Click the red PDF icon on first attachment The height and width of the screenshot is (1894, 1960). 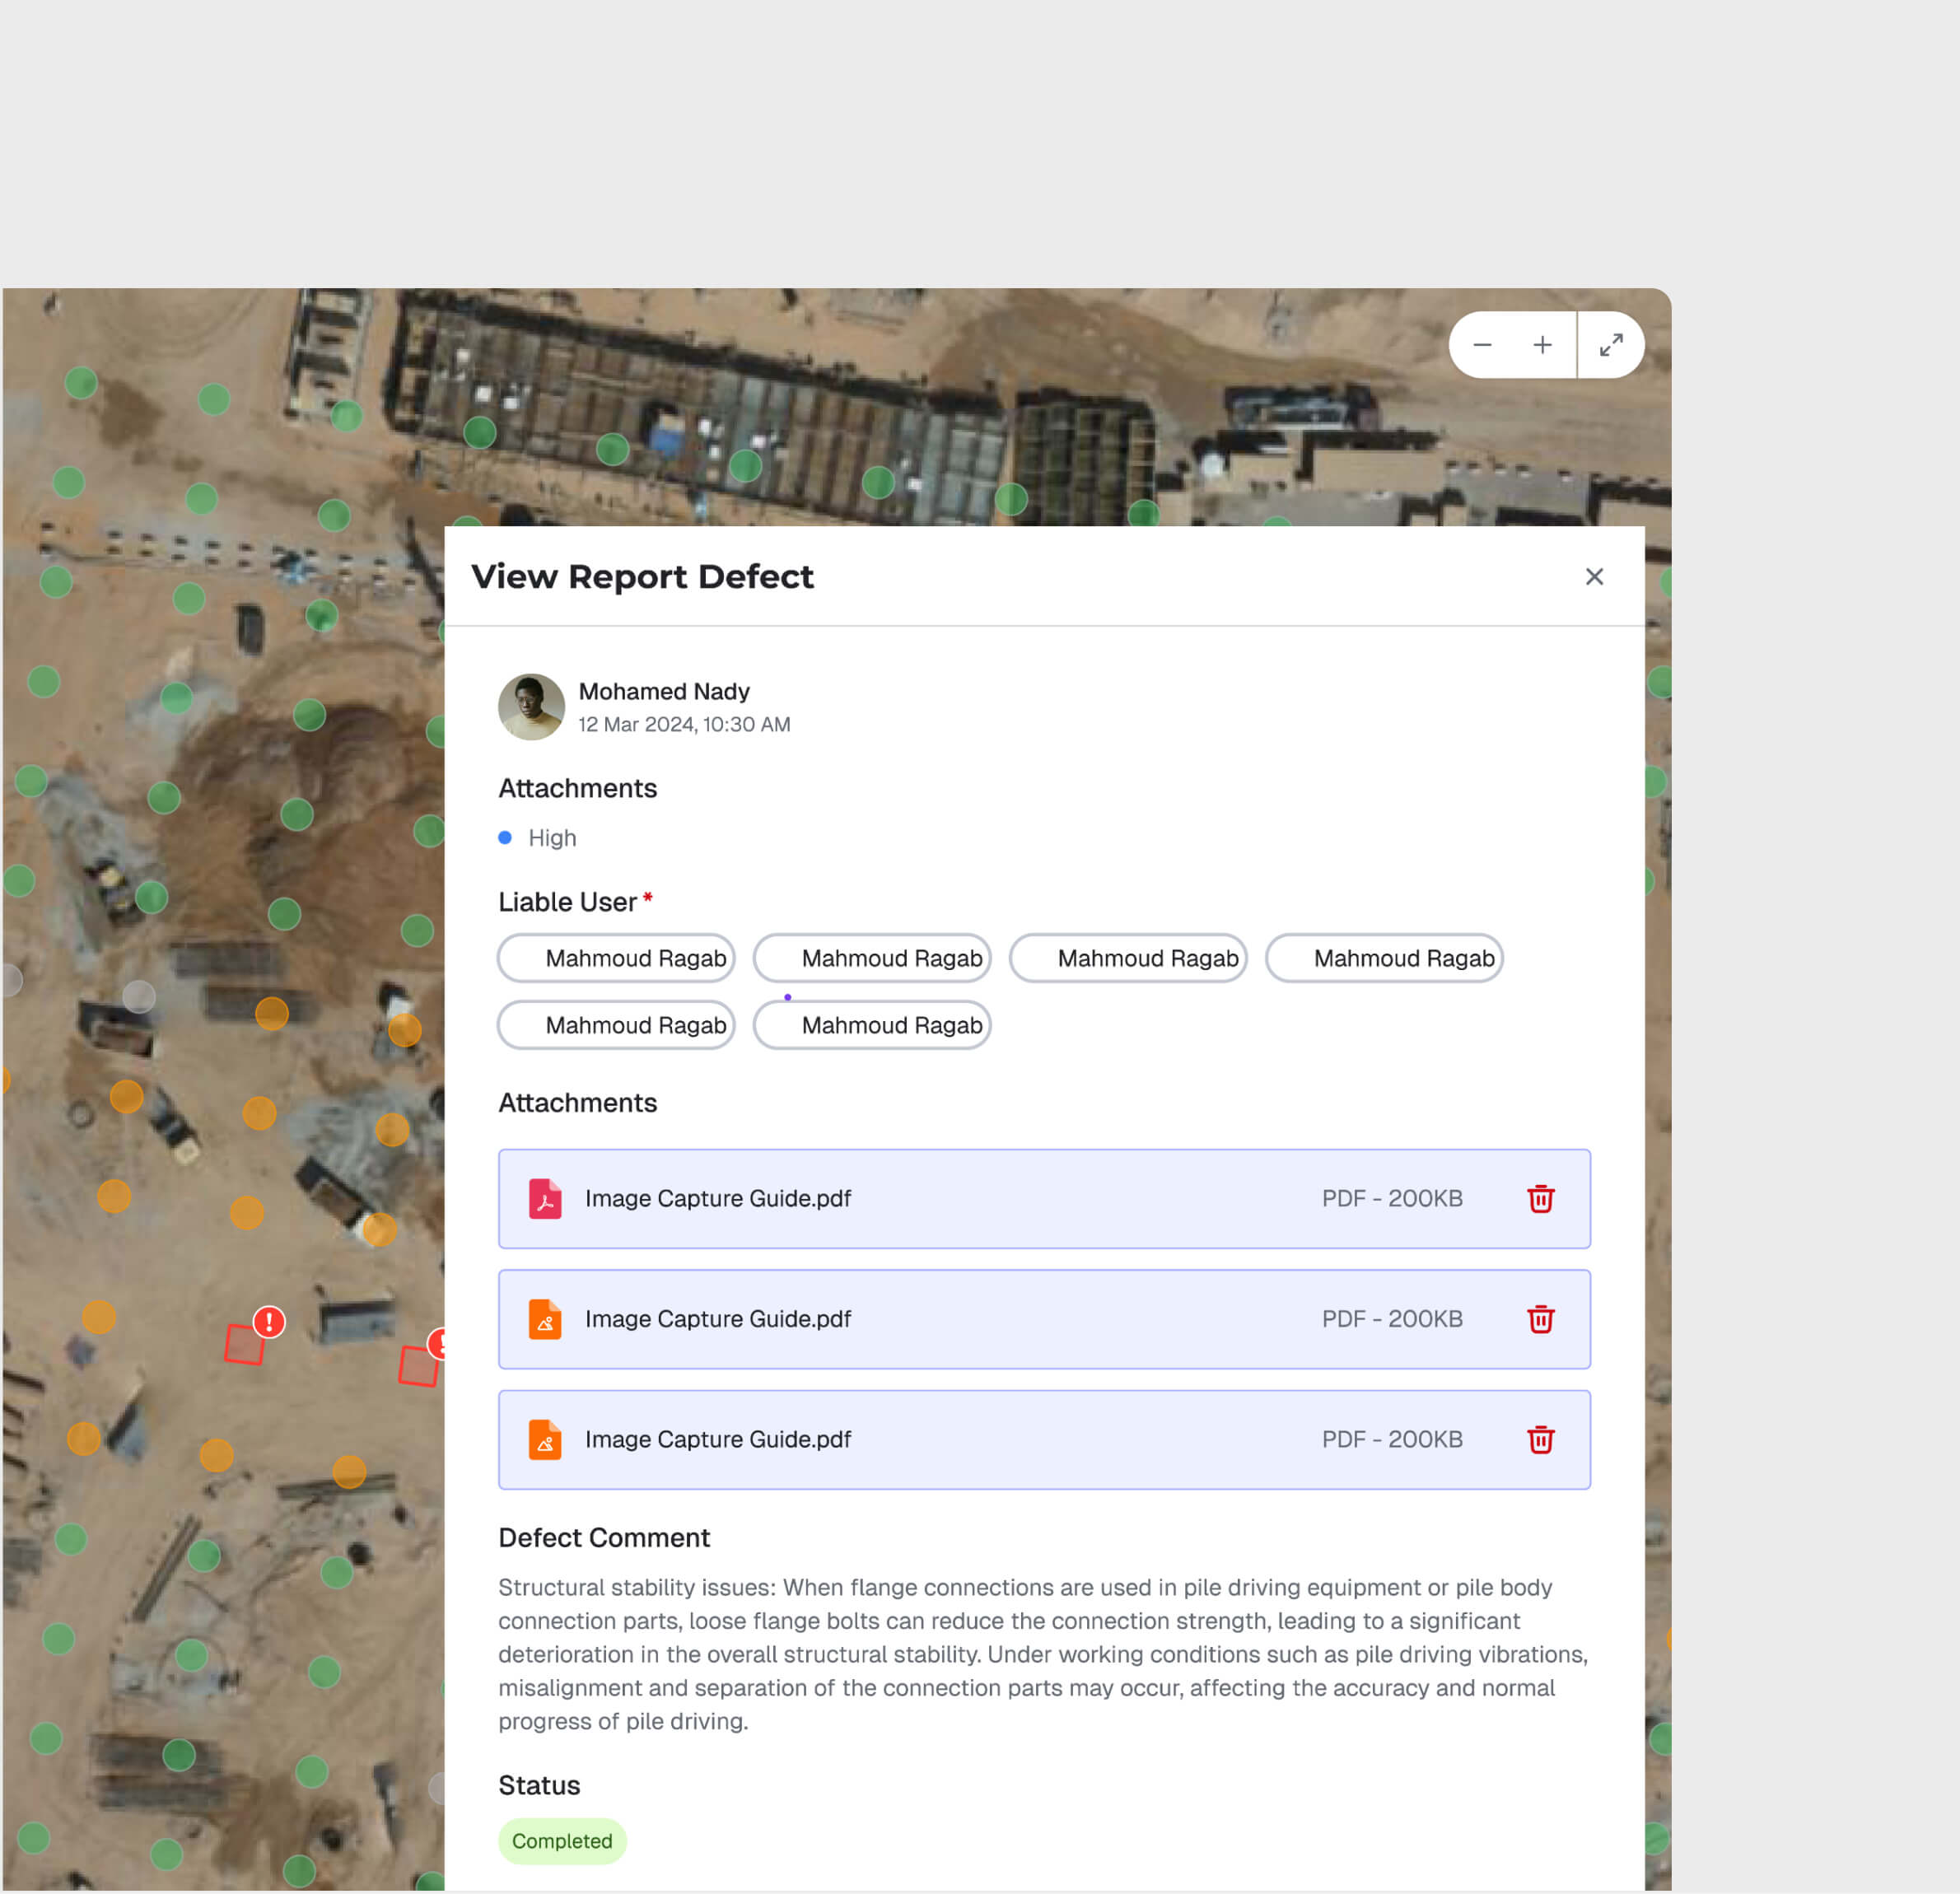[x=545, y=1199]
